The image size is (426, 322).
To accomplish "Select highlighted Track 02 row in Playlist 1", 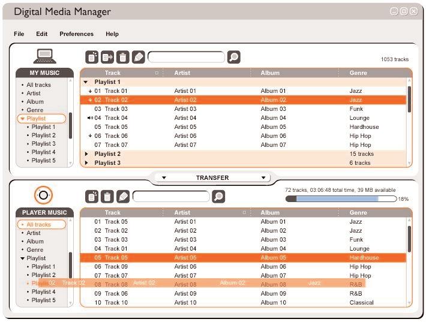I will tap(243, 100).
